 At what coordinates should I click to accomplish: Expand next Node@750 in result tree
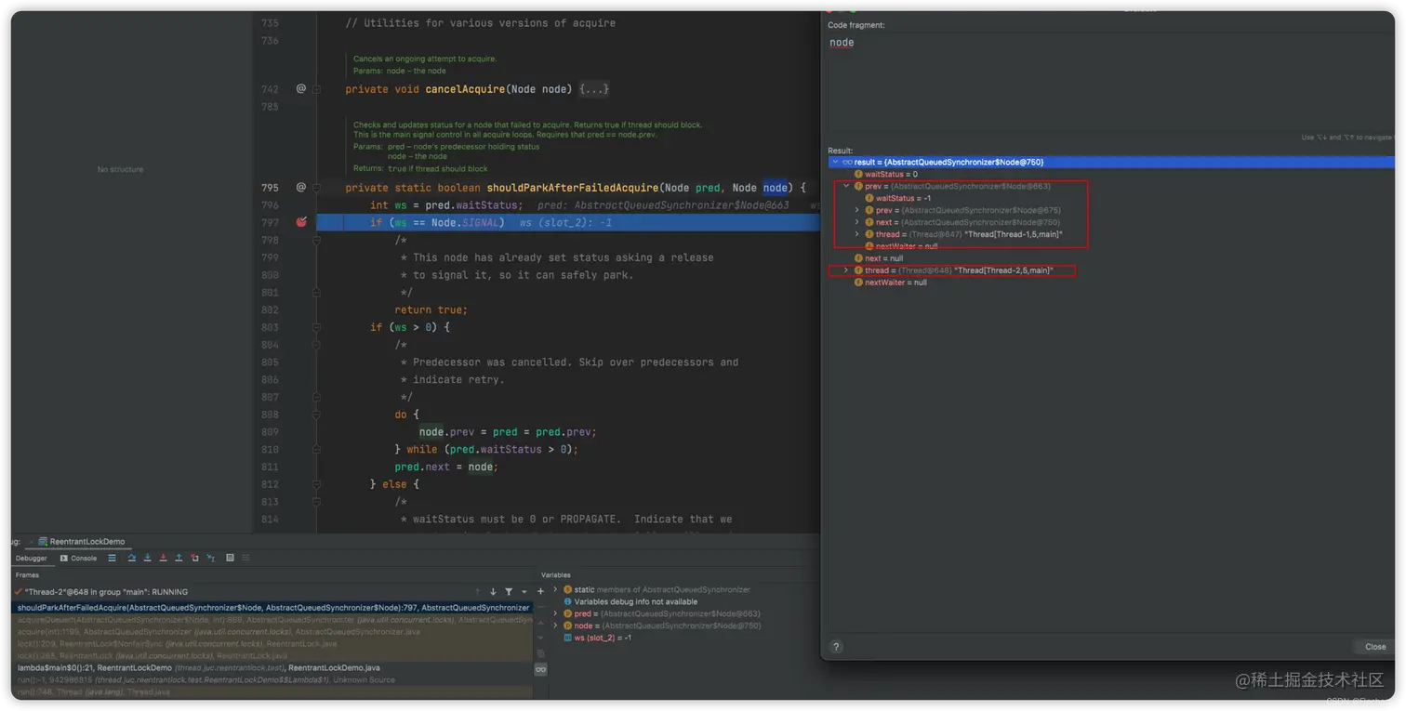click(x=857, y=222)
